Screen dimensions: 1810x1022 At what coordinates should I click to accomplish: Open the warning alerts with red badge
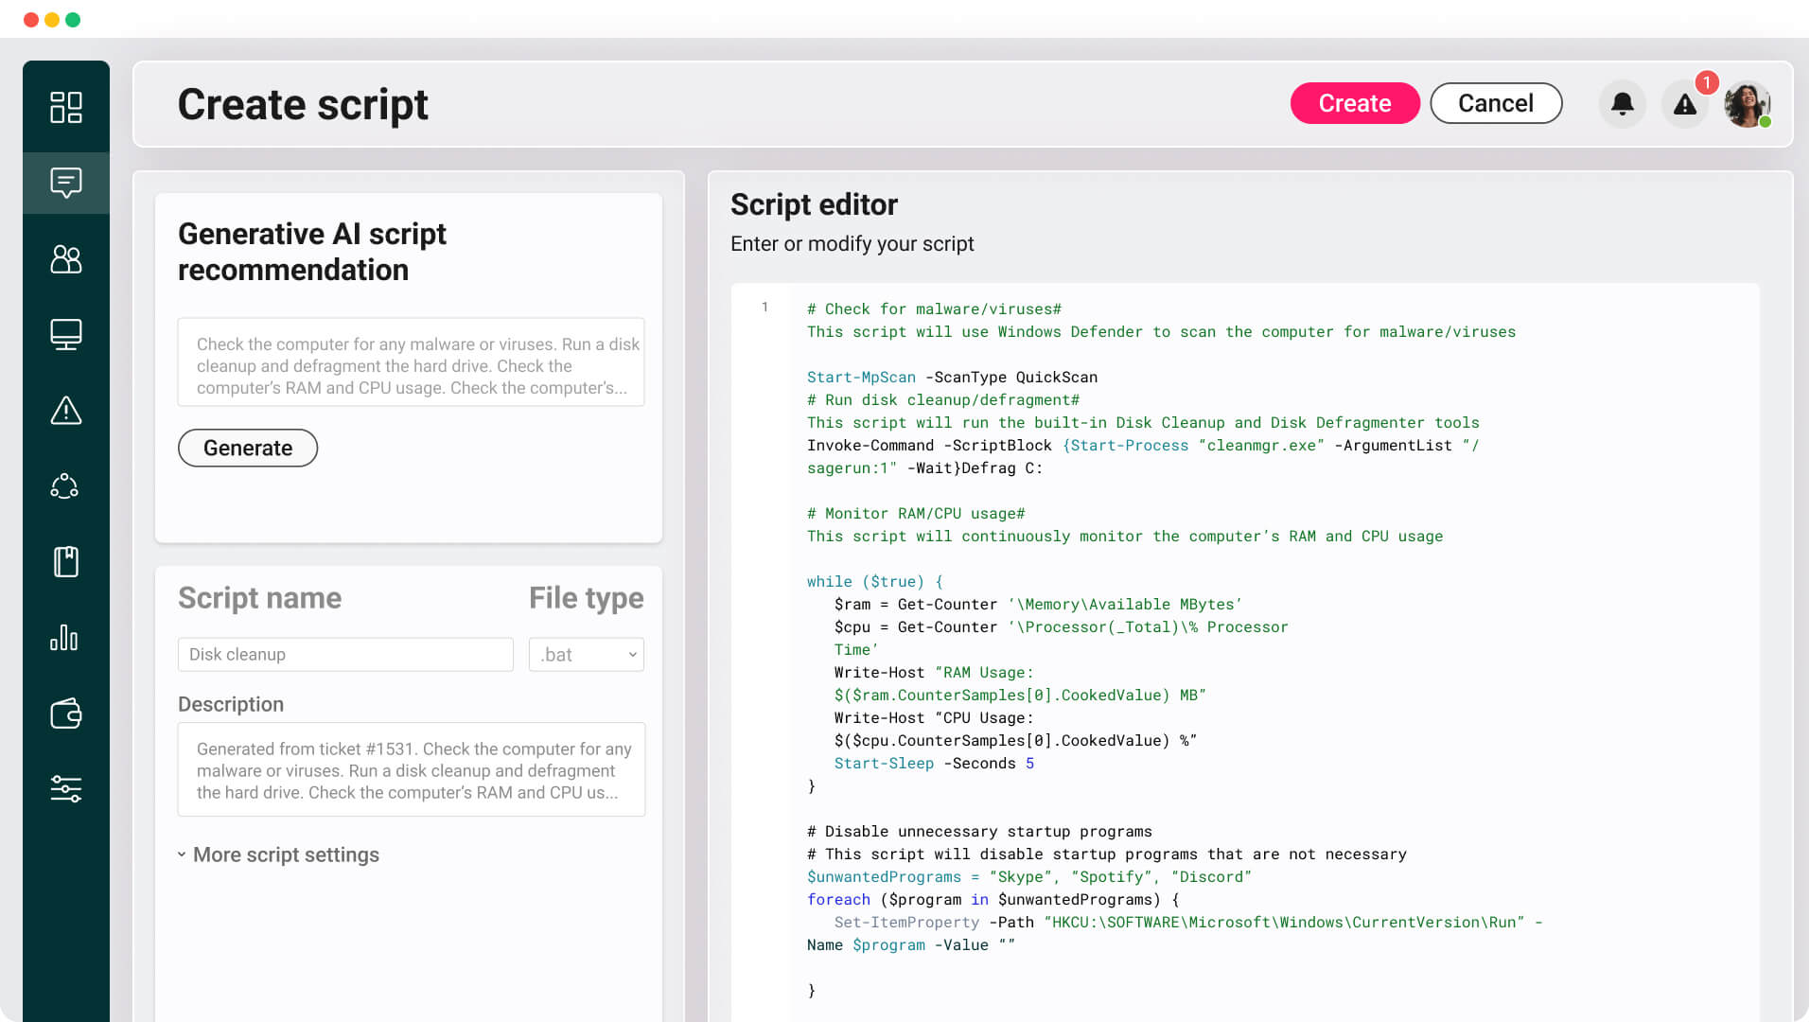(1685, 103)
